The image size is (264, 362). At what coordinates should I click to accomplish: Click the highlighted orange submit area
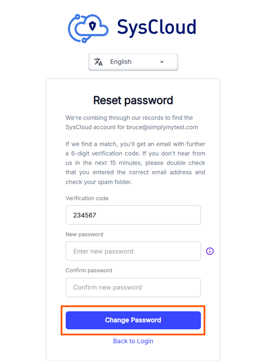[x=133, y=320]
